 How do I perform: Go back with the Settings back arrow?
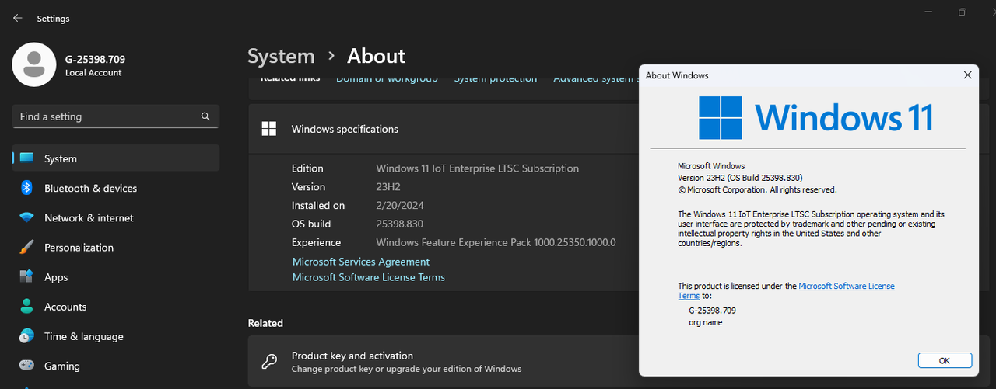tap(17, 18)
